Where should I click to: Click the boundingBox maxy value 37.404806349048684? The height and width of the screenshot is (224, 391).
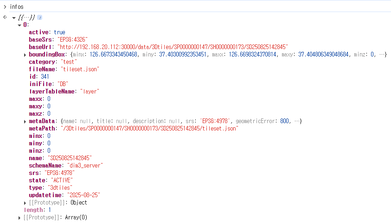pyautogui.click(x=323, y=55)
